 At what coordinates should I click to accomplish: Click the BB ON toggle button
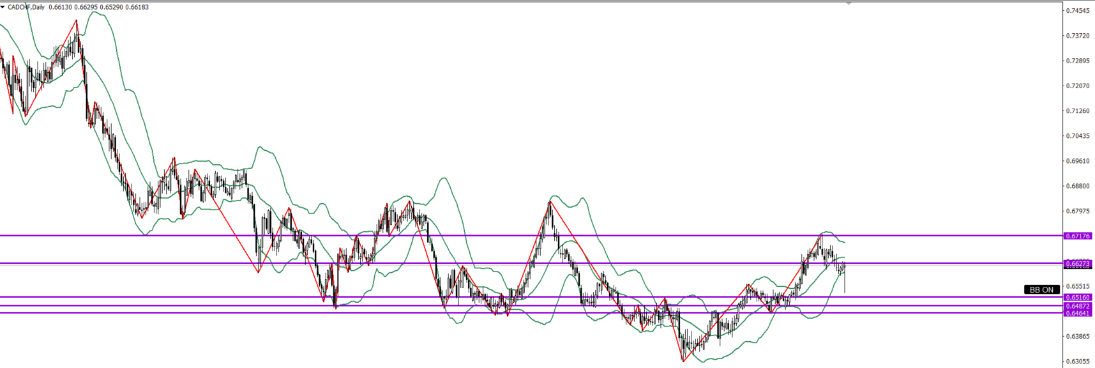1041,289
